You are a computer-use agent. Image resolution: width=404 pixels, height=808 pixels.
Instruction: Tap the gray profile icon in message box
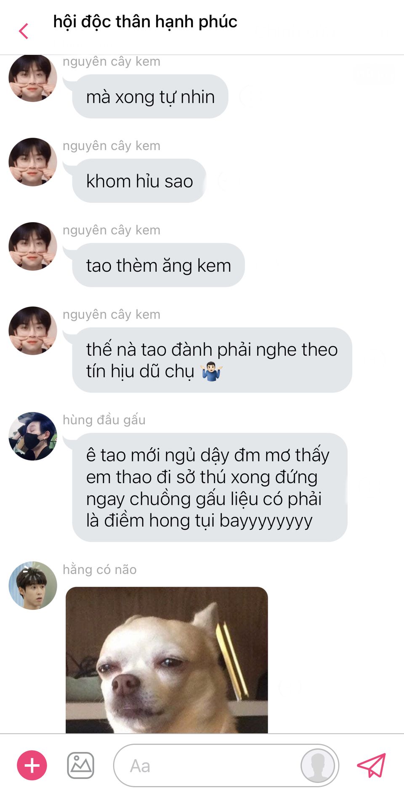(x=318, y=765)
